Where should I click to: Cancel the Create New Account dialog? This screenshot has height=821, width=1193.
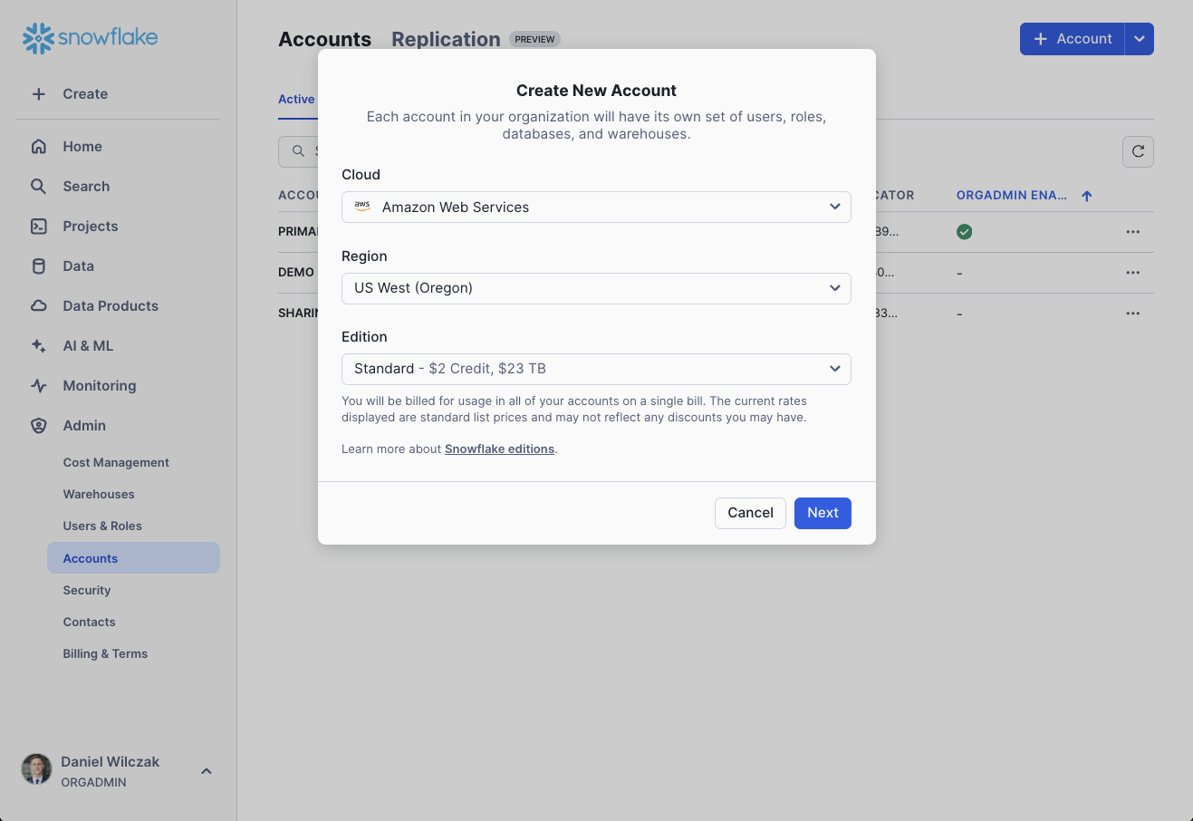750,513
